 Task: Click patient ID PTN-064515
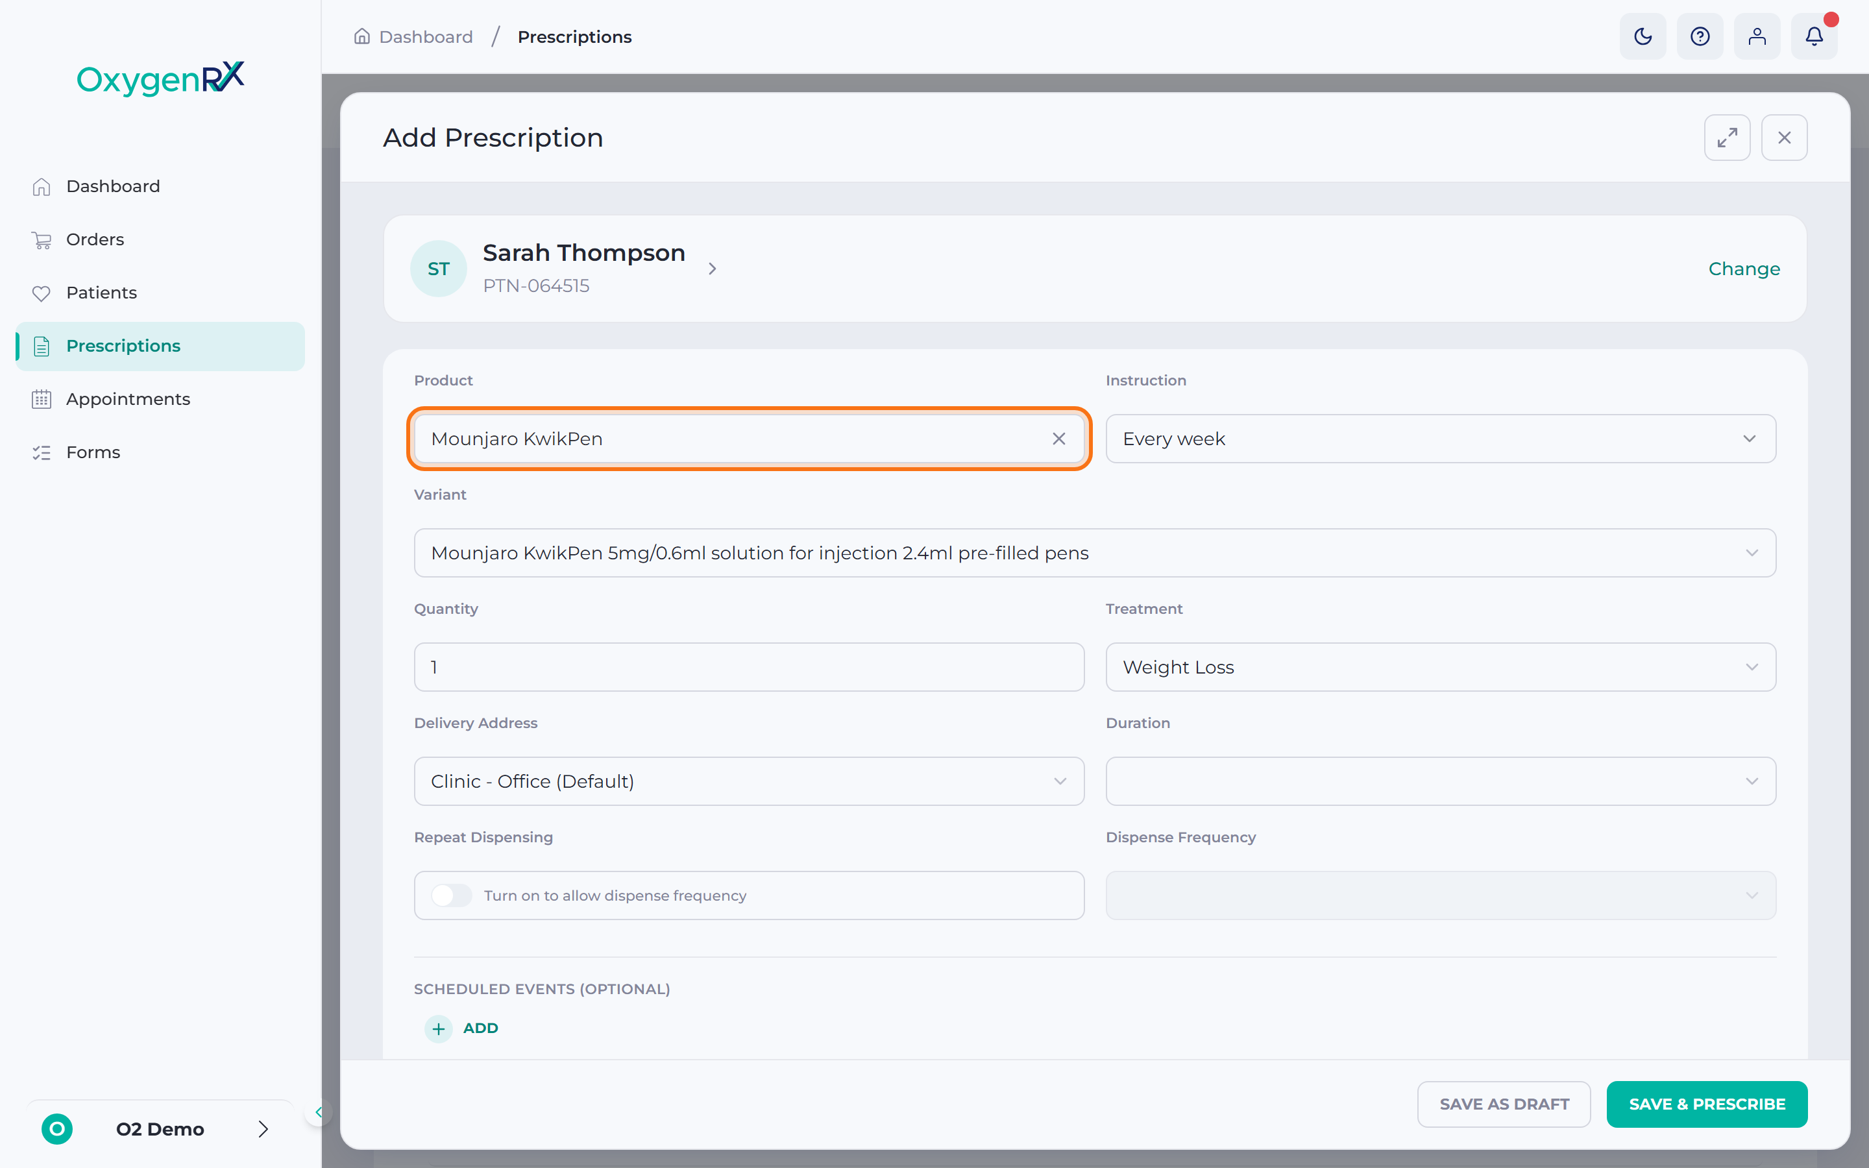pyautogui.click(x=536, y=286)
